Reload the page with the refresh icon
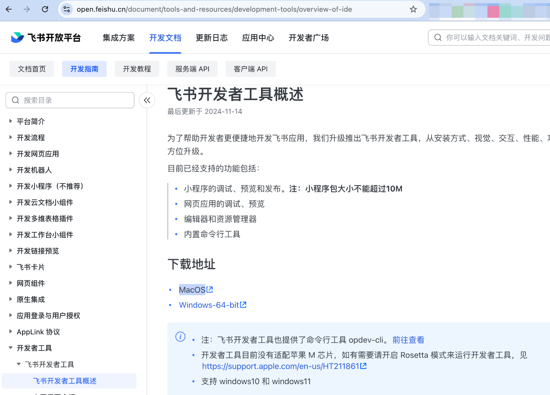This screenshot has height=395, width=550. 45,9
